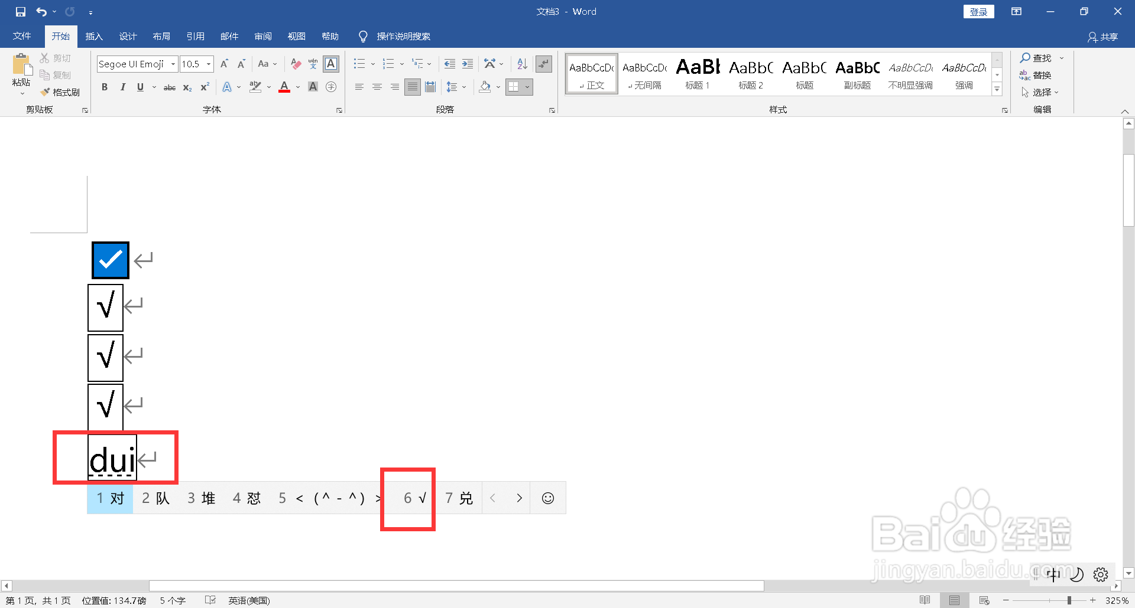Image resolution: width=1135 pixels, height=608 pixels.
Task: Switch to the 布局 tab
Action: [161, 36]
